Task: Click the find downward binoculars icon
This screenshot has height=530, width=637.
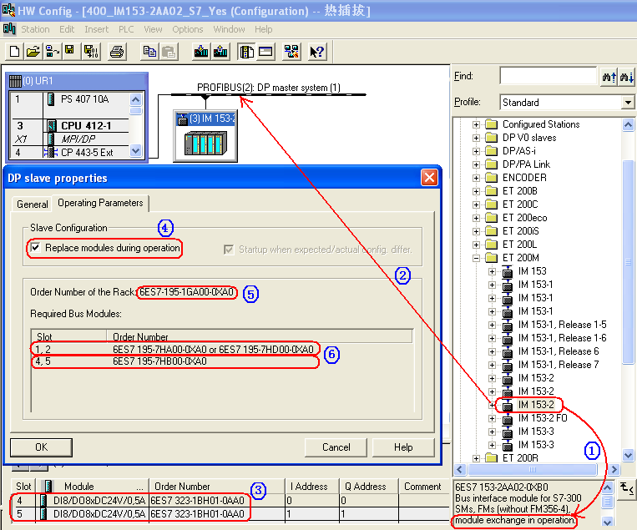Action: [627, 76]
